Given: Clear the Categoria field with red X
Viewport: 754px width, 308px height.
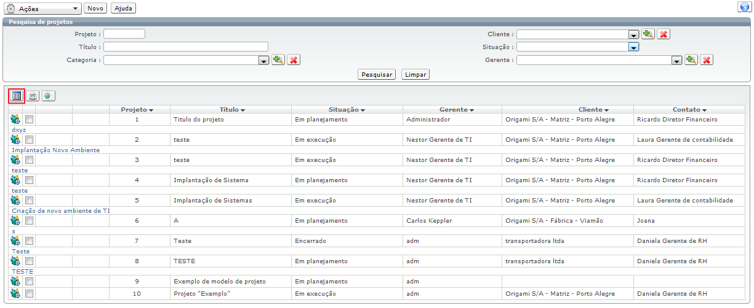Looking at the screenshot, I should click(294, 60).
